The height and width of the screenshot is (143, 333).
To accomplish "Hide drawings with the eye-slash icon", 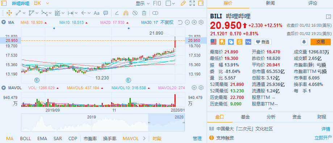I will pyautogui.click(x=135, y=13).
